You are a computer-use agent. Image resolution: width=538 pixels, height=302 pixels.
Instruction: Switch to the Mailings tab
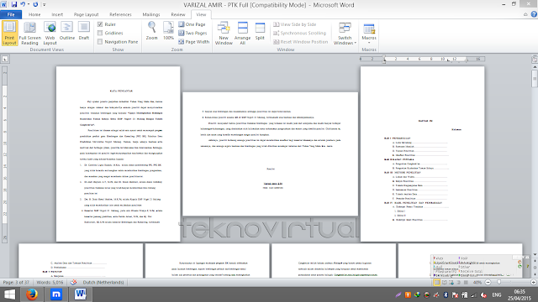(x=151, y=14)
